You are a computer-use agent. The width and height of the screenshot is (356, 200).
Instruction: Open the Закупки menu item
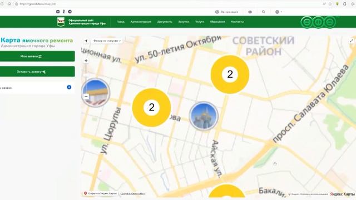(184, 22)
